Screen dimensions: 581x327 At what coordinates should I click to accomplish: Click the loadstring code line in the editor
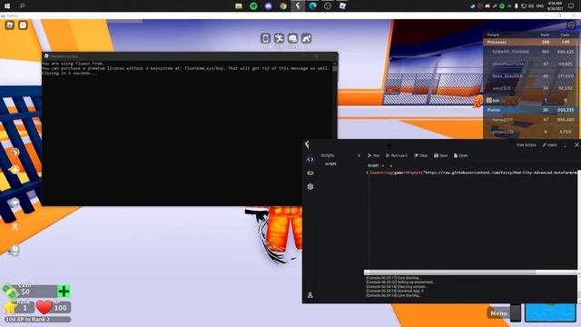tap(473, 173)
